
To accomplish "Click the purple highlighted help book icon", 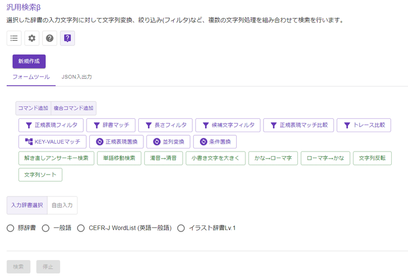I will (x=67, y=38).
